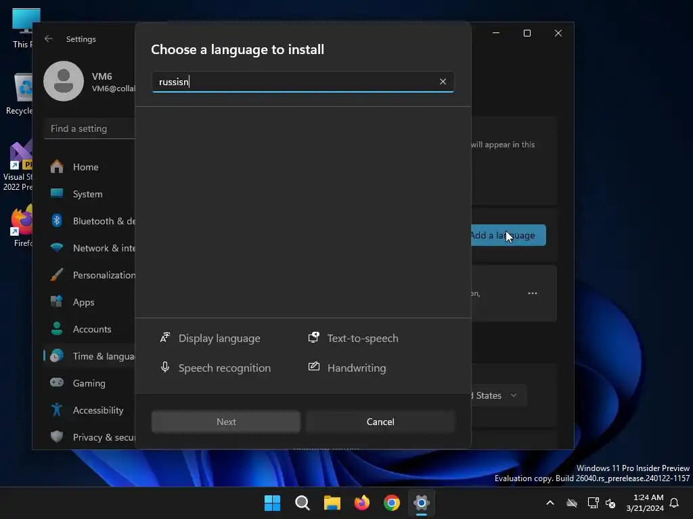The width and height of the screenshot is (693, 519).
Task: Click the Recycle Bin desktop icon
Action: 21,93
